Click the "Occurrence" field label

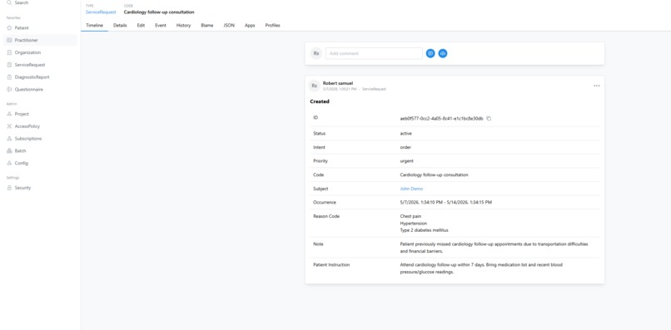point(325,202)
